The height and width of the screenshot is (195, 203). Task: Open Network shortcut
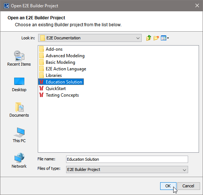click(19, 161)
